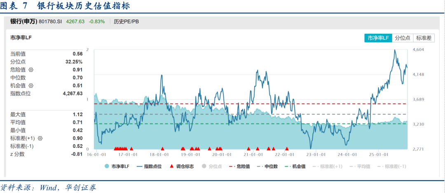The image size is (445, 193).
Task: Open the 标准差(+1) settings gear
Action: pyautogui.click(x=40, y=138)
